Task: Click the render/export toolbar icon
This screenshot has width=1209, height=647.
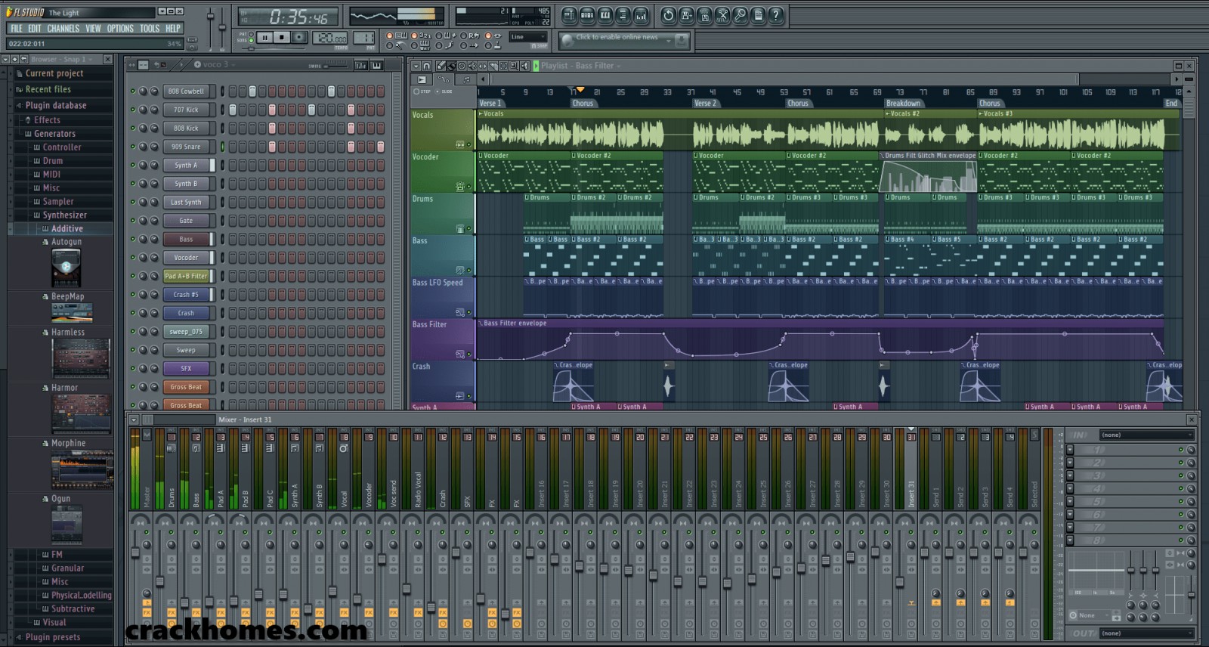Action: (x=705, y=15)
